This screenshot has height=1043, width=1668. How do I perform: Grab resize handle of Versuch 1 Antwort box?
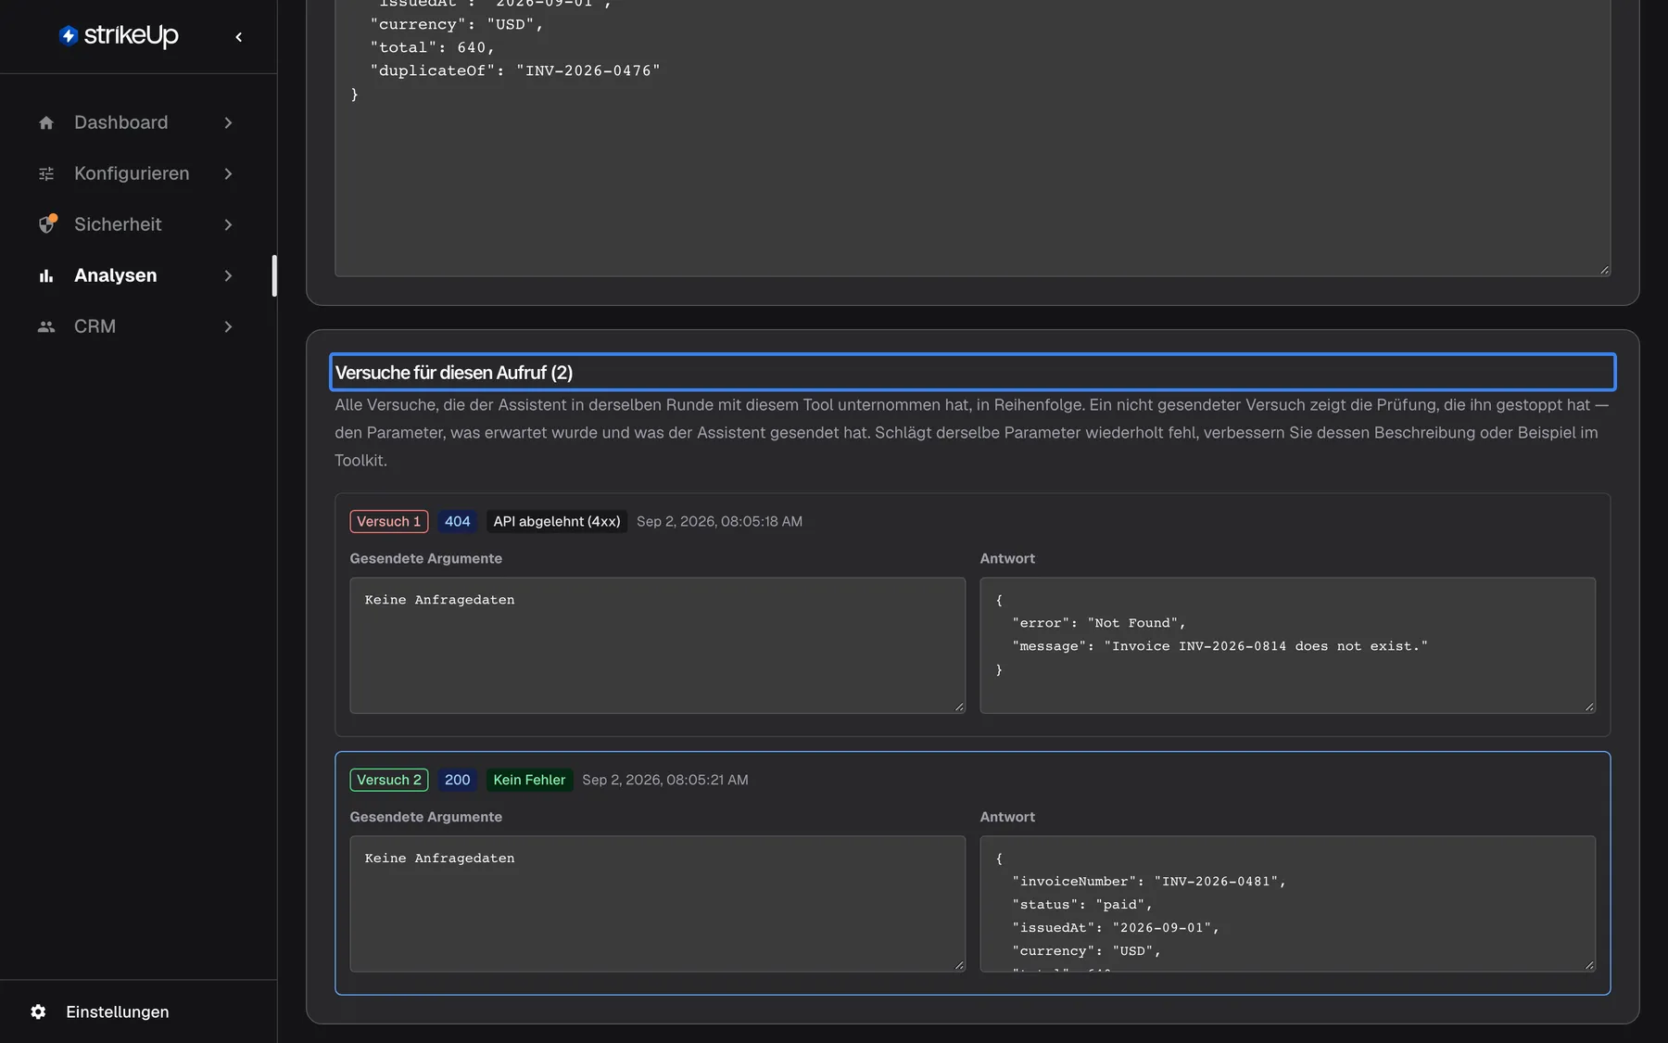[1589, 706]
